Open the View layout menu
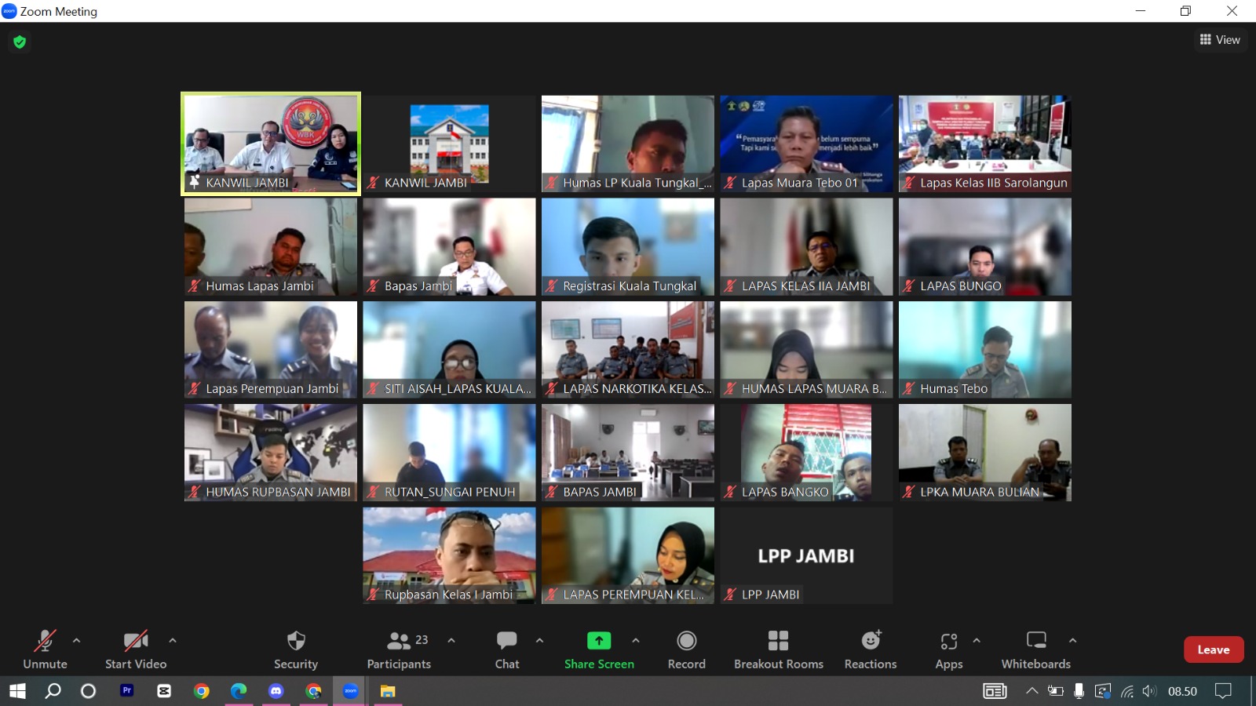 pyautogui.click(x=1220, y=39)
